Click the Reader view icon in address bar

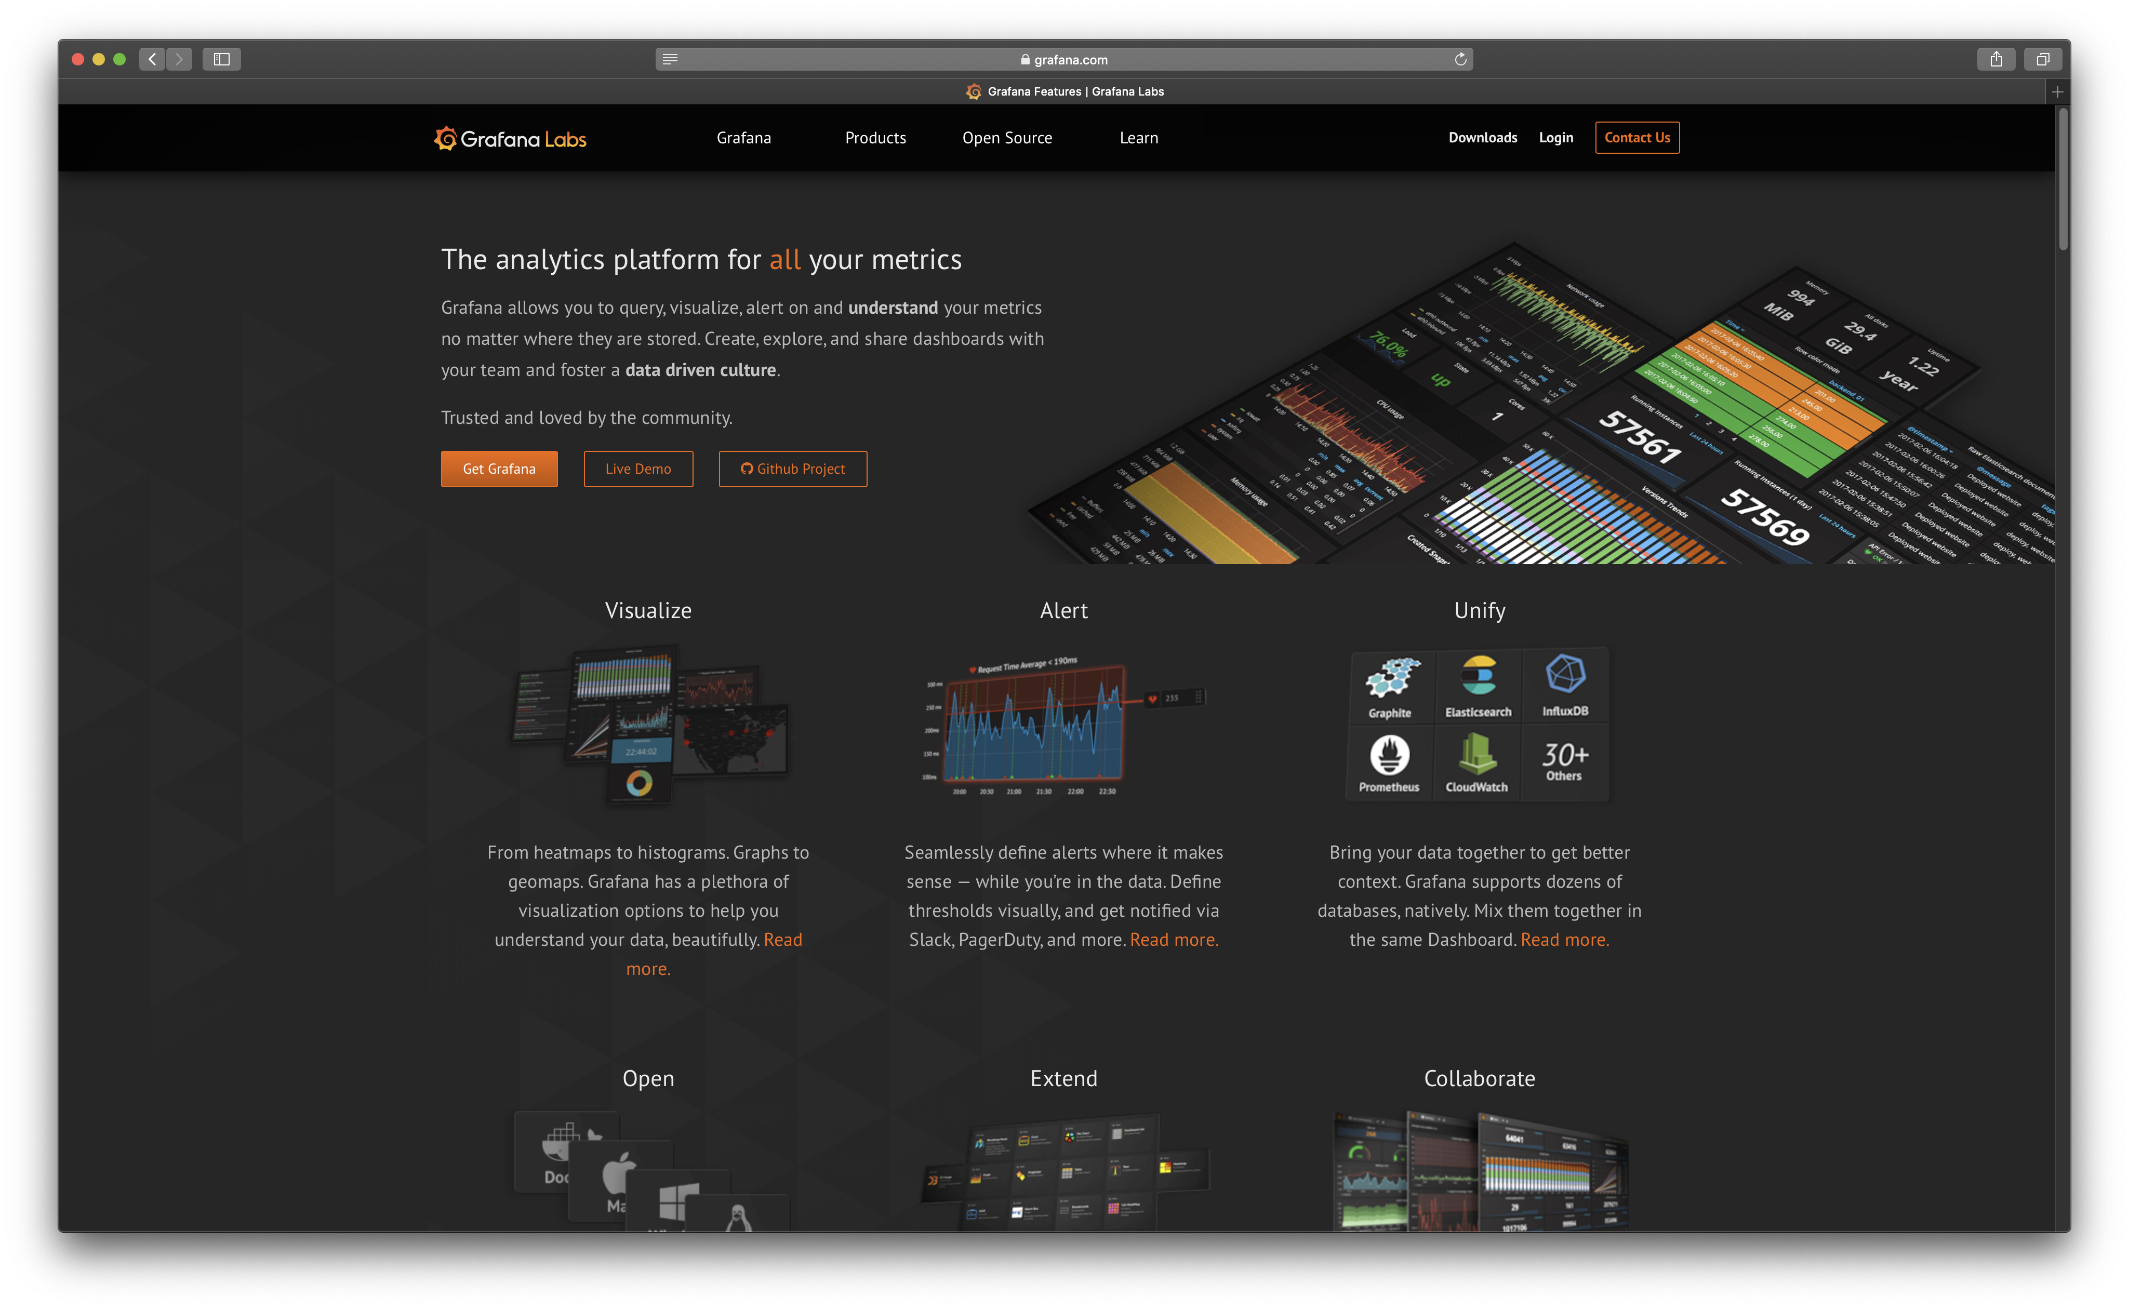click(x=670, y=59)
